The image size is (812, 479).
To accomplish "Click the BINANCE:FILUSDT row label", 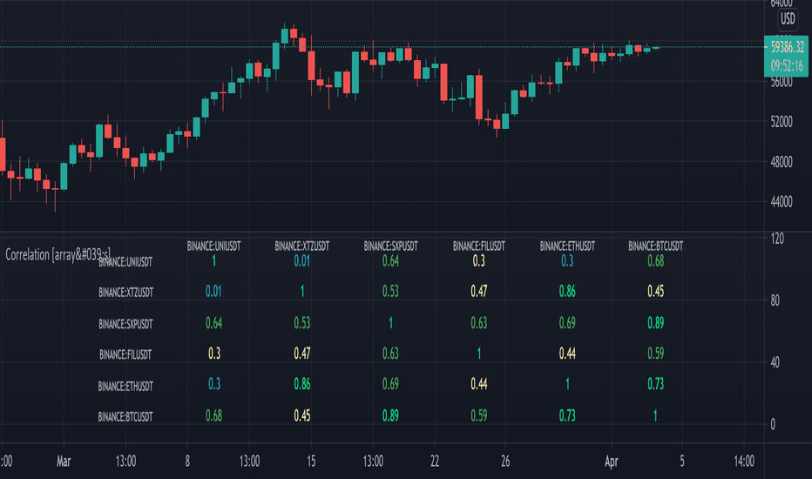I will pos(125,354).
